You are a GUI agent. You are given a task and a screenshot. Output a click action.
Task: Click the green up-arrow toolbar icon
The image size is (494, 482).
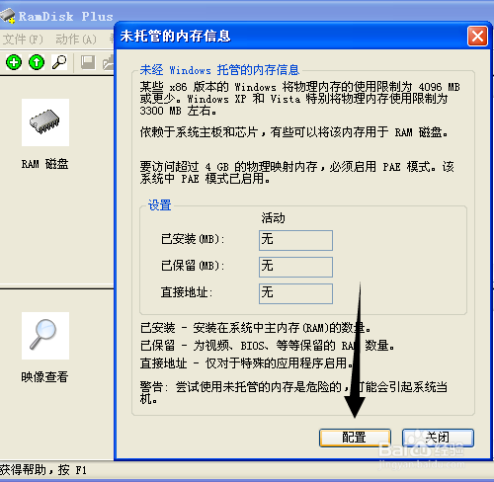[x=37, y=62]
